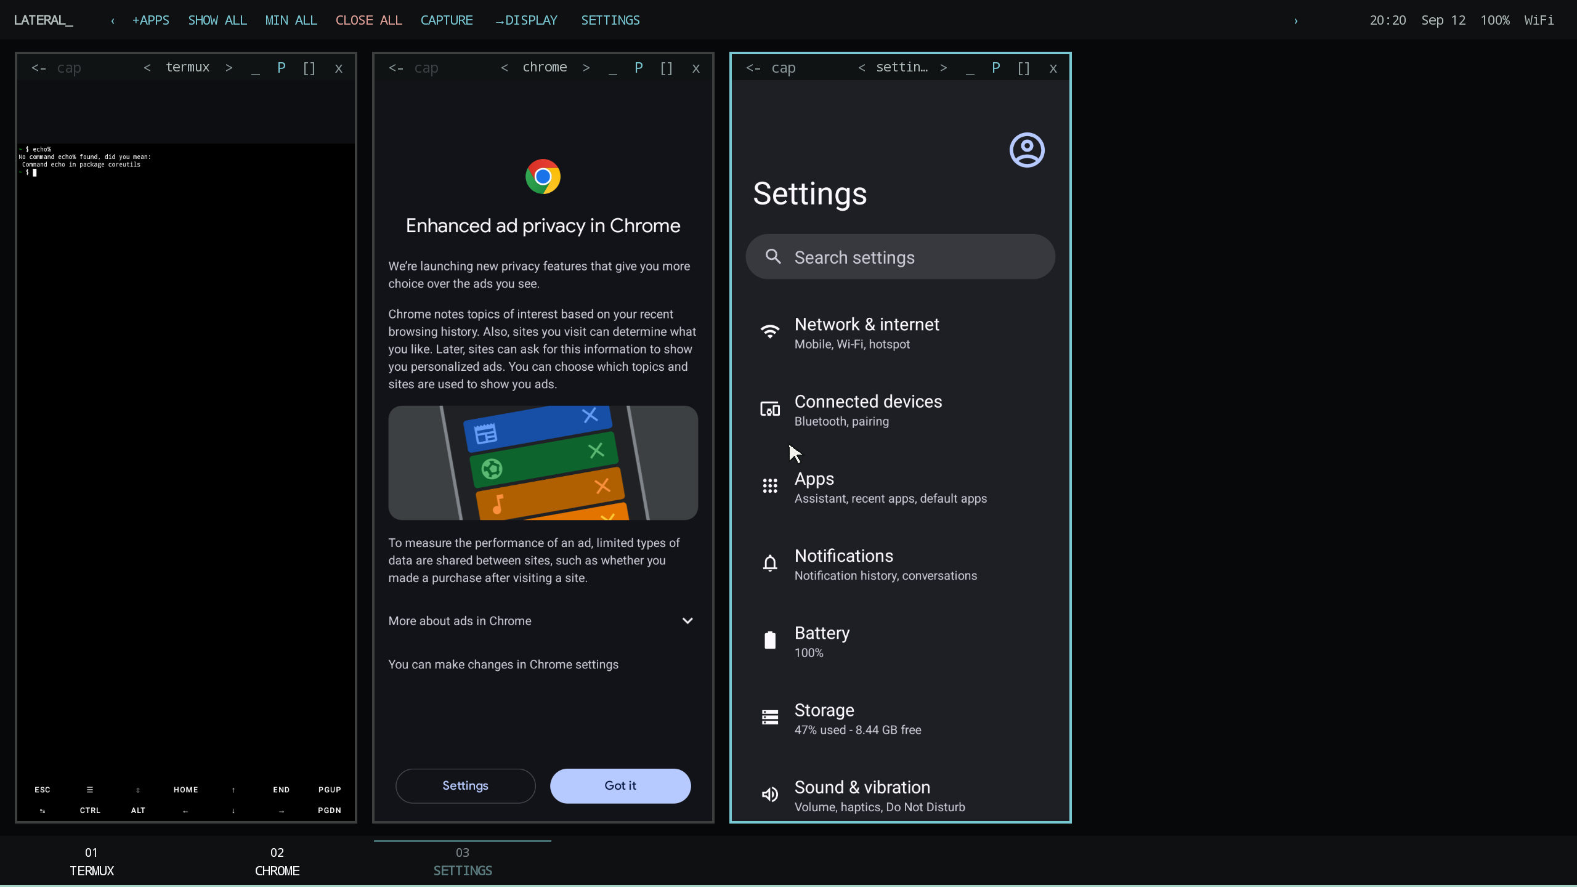1577x887 pixels.
Task: Open Network & internet Wi-Fi icon row
Action: tap(770, 332)
